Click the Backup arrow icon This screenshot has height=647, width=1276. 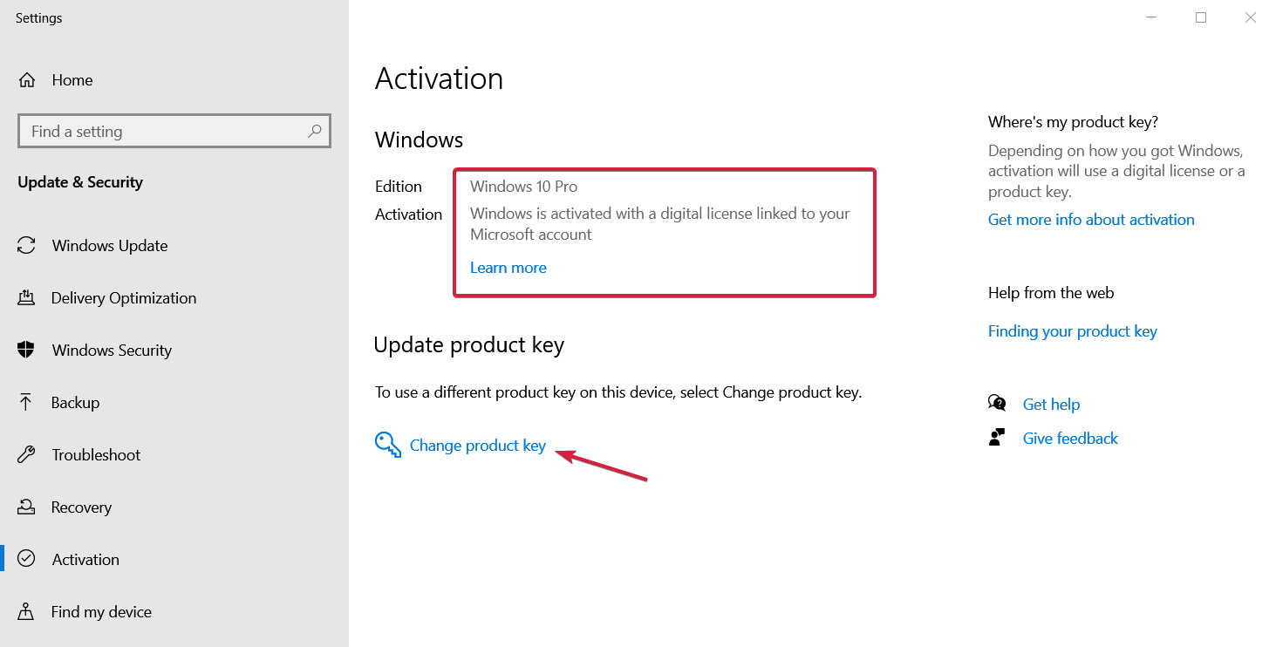point(26,403)
